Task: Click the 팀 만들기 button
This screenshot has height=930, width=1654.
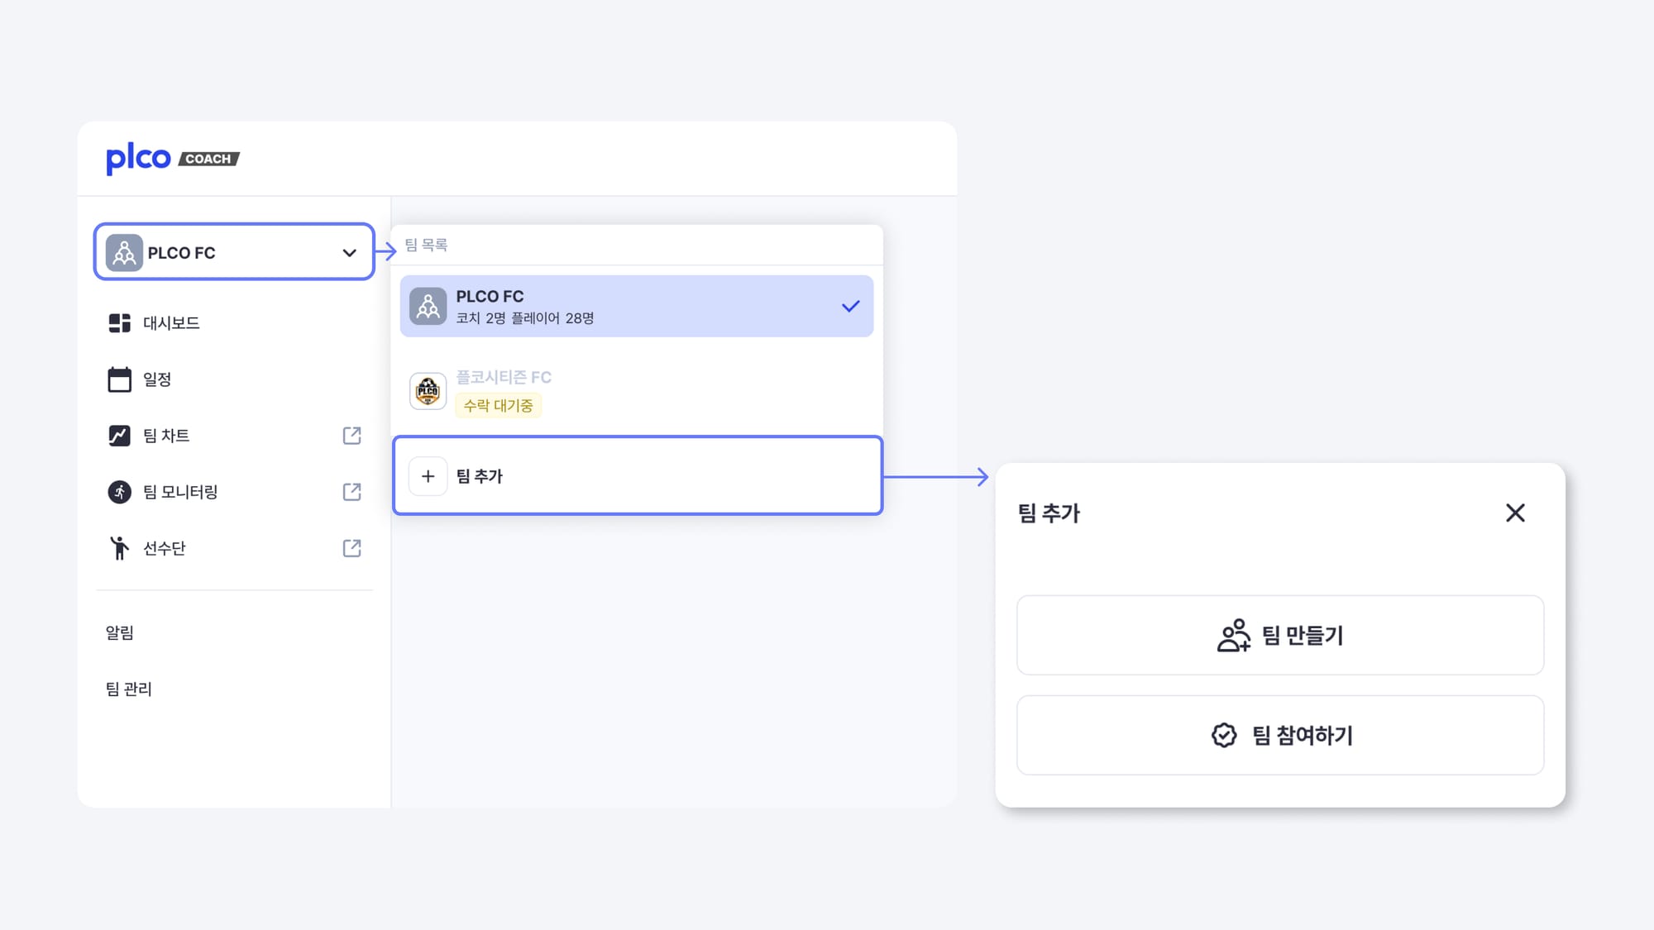Action: [1279, 635]
